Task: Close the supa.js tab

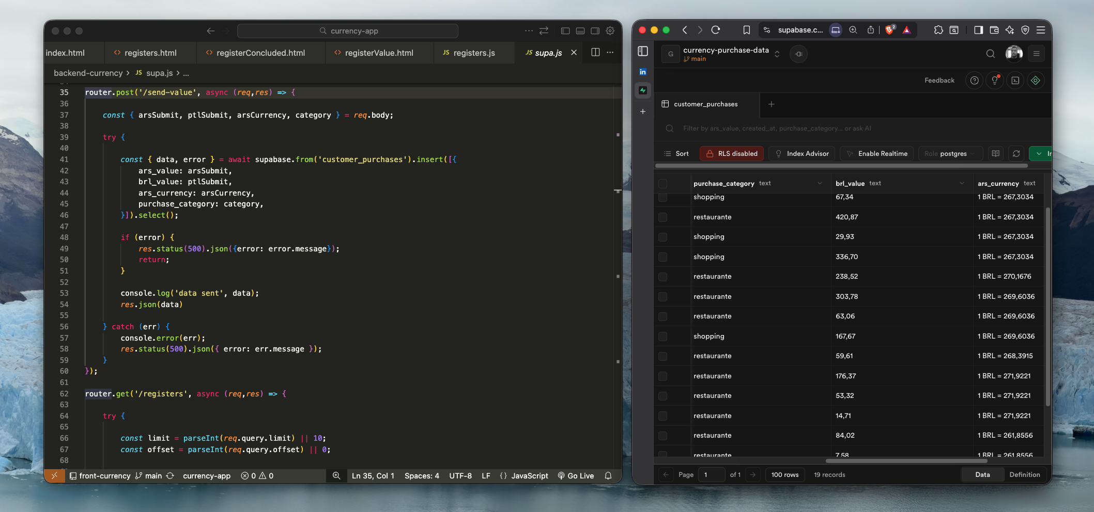Action: (x=574, y=53)
